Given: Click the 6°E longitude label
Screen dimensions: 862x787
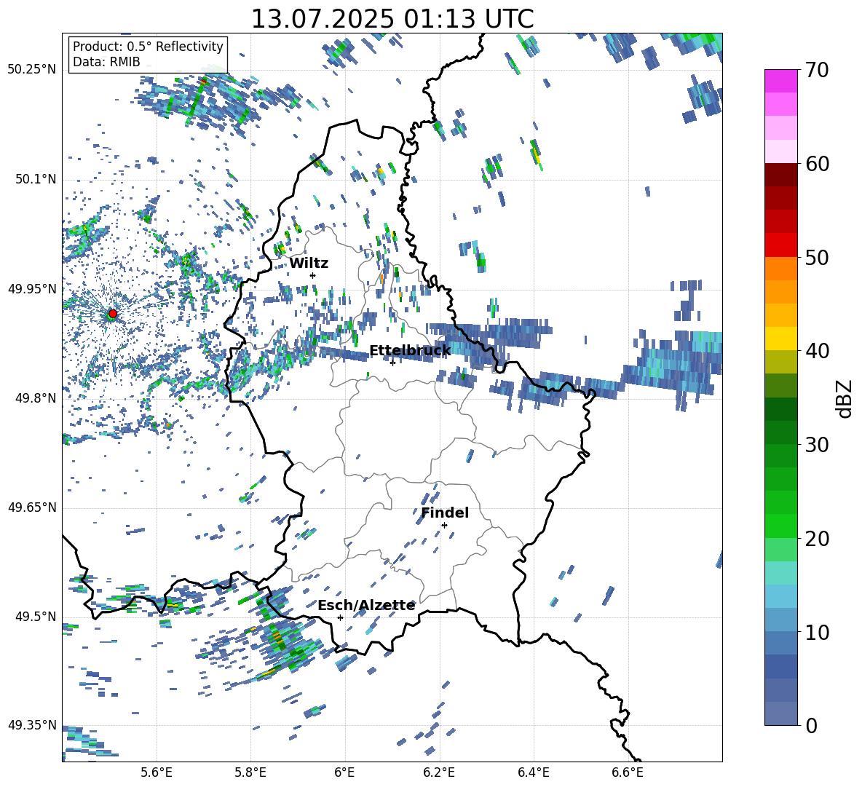Looking at the screenshot, I should tap(344, 772).
